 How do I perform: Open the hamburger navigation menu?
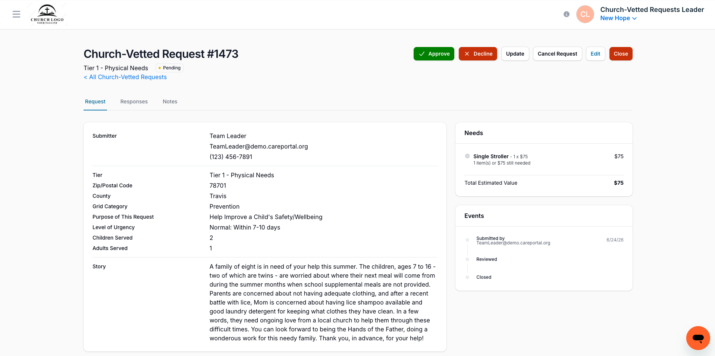(16, 14)
